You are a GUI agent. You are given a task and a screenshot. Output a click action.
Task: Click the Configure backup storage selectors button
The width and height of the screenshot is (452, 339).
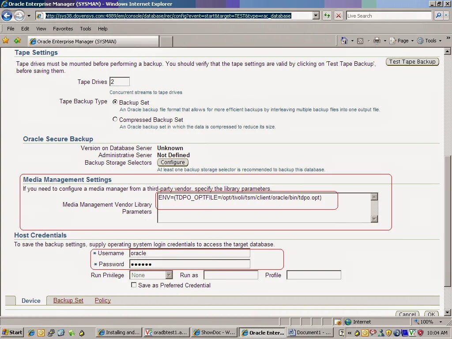pyautogui.click(x=173, y=162)
